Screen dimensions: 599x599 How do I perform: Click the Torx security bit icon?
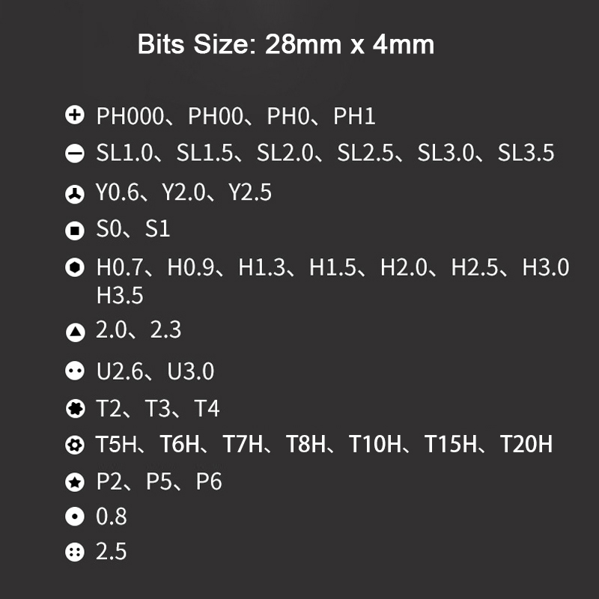pos(74,446)
